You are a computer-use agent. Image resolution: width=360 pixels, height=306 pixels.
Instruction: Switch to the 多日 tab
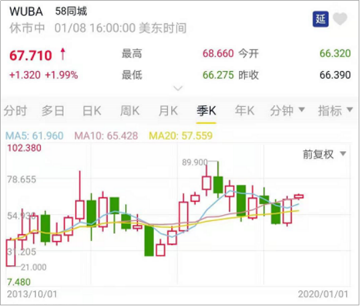click(x=53, y=110)
